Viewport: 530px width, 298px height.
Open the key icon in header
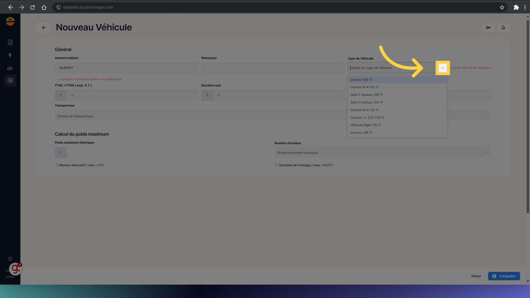[x=488, y=27]
